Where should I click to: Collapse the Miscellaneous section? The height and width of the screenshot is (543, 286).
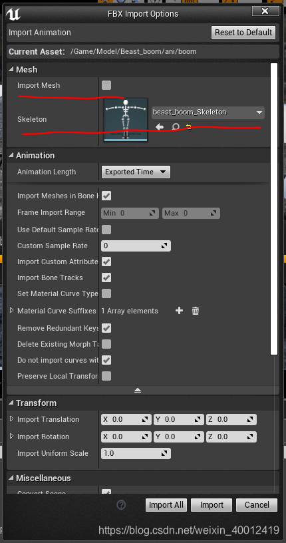[11, 478]
